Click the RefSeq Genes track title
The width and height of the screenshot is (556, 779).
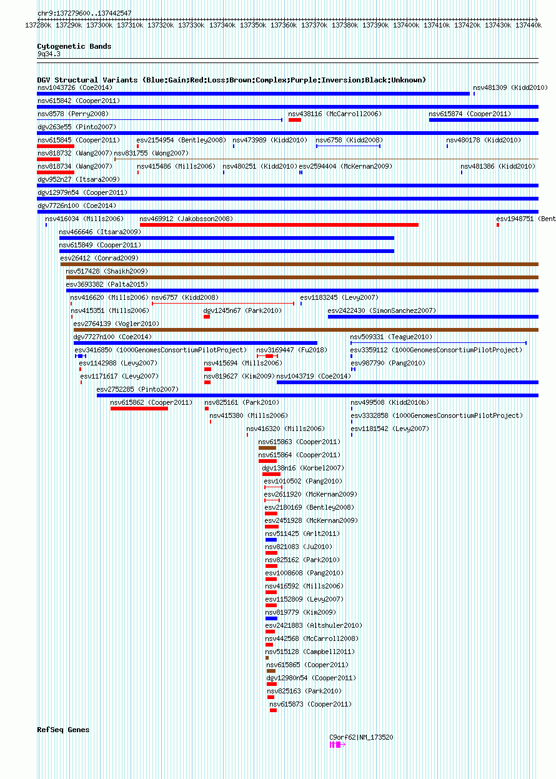[63, 730]
